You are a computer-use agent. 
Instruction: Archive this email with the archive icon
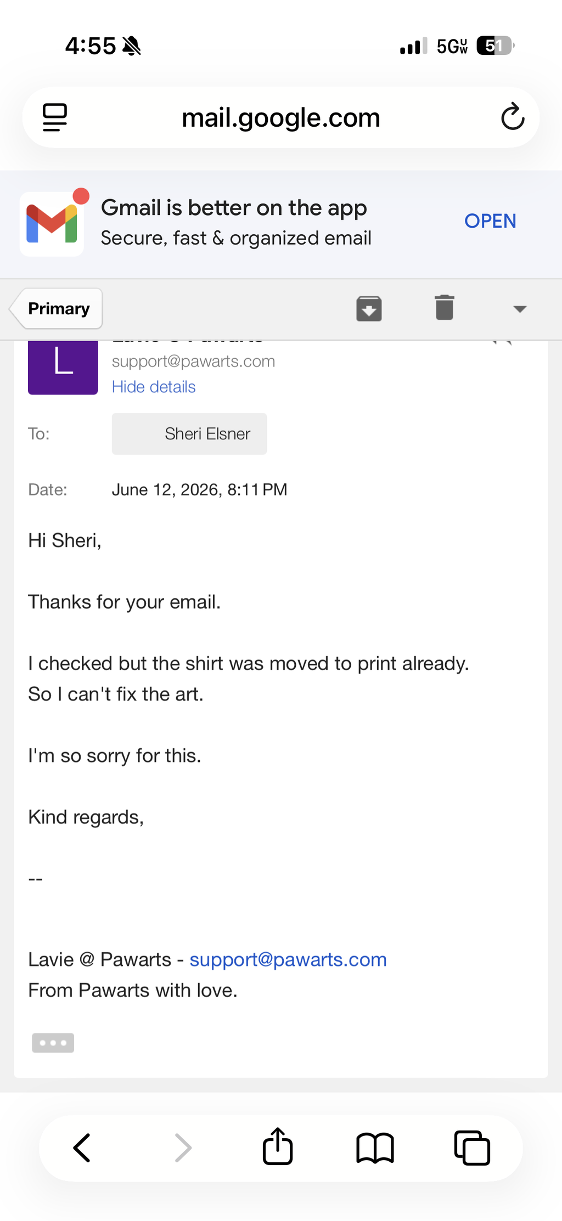pyautogui.click(x=369, y=308)
